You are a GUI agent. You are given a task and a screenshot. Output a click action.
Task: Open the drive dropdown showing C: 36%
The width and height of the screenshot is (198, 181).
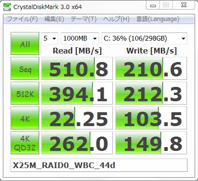(144, 38)
